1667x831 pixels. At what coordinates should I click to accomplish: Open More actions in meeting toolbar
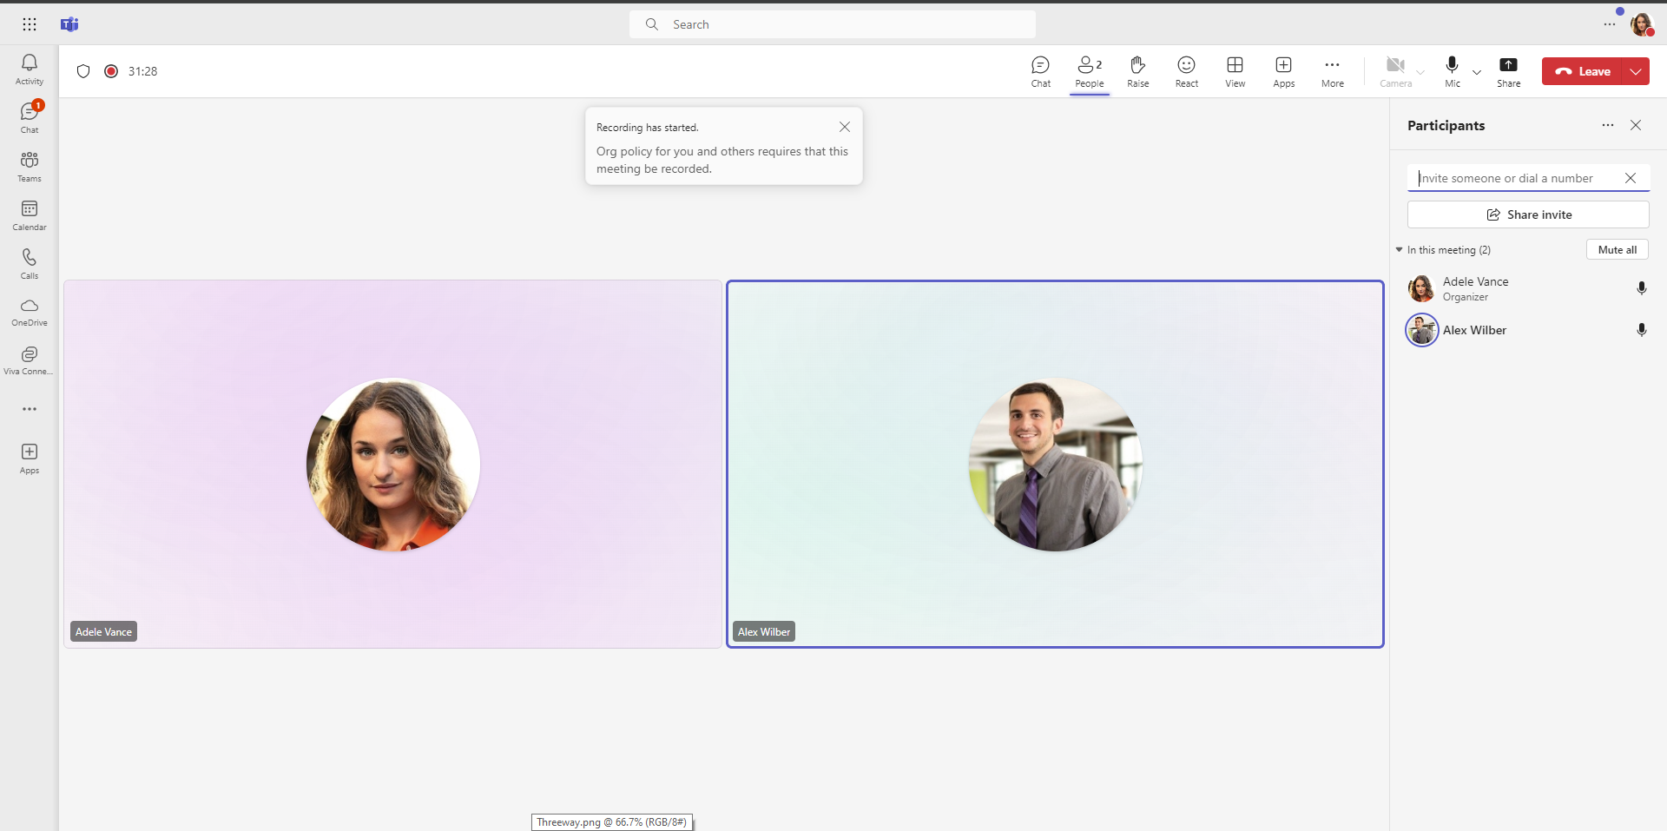pyautogui.click(x=1333, y=72)
